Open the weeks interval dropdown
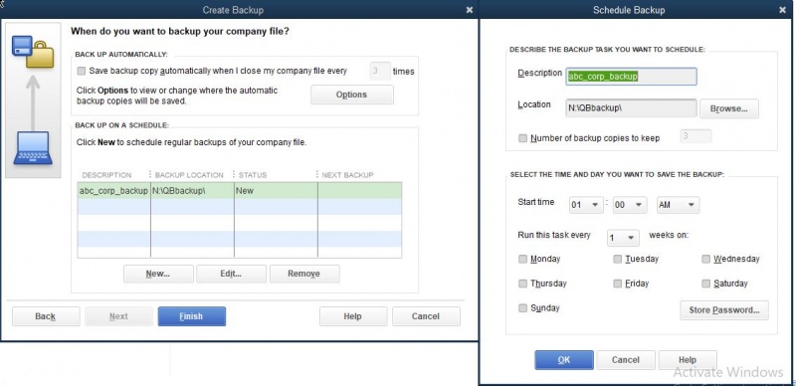Viewport: 796px width, 386px height. click(x=623, y=238)
